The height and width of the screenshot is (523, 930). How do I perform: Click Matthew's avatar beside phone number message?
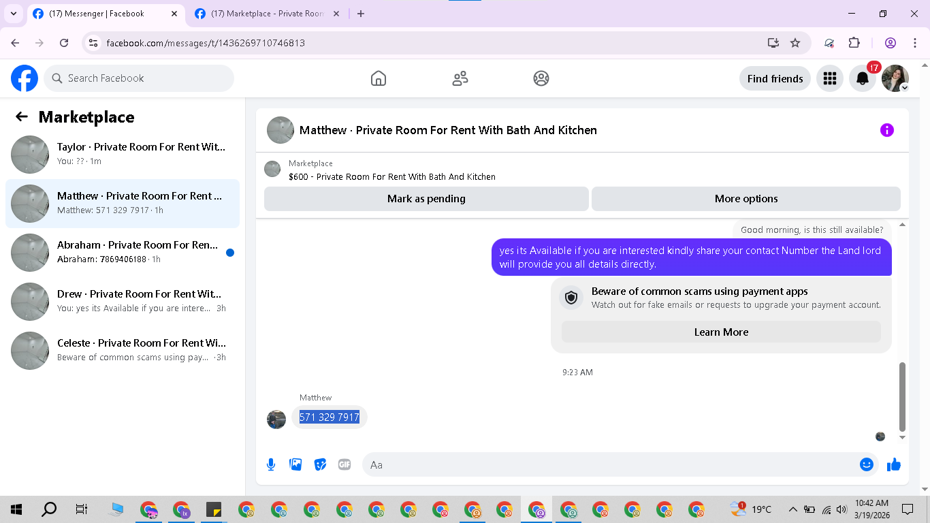[276, 419]
